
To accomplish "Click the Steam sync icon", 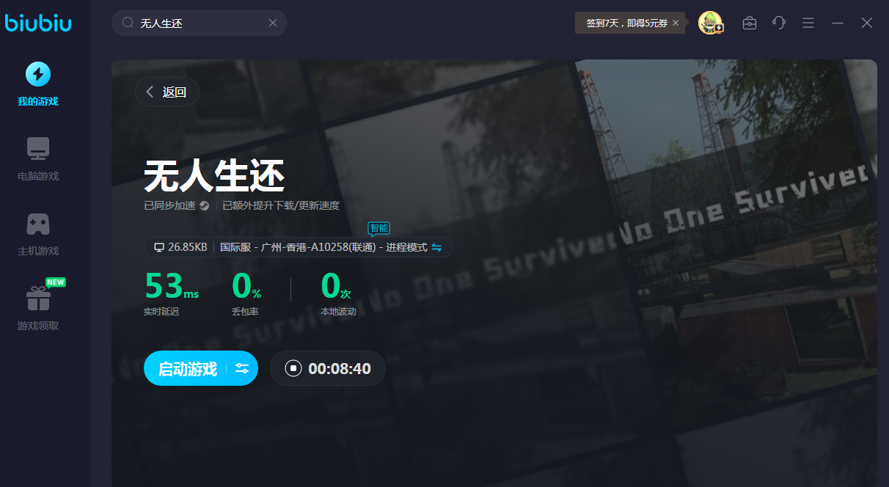I will click(205, 206).
